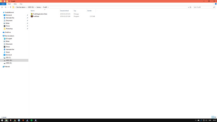Image resolution: width=217 pixels, height=122 pixels.
Task: Launch Spotify from the taskbar
Action: coord(31,120)
